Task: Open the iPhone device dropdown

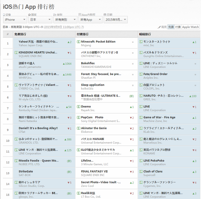Action: coord(15,20)
